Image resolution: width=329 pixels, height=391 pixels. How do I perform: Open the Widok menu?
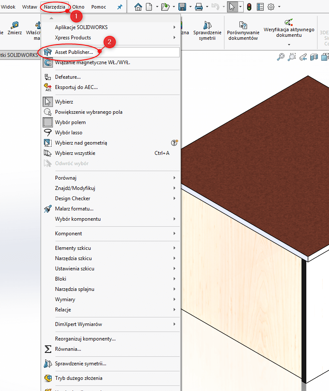click(x=8, y=7)
